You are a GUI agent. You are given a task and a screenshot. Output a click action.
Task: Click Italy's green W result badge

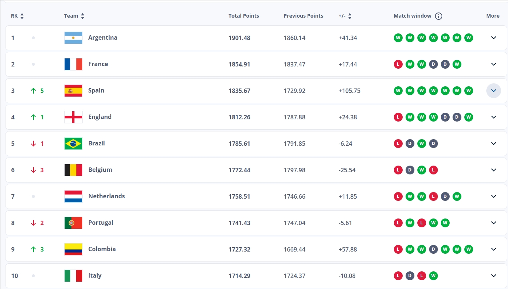433,276
